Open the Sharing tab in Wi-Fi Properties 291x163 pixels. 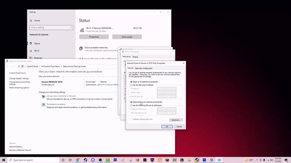pyautogui.click(x=135, y=57)
